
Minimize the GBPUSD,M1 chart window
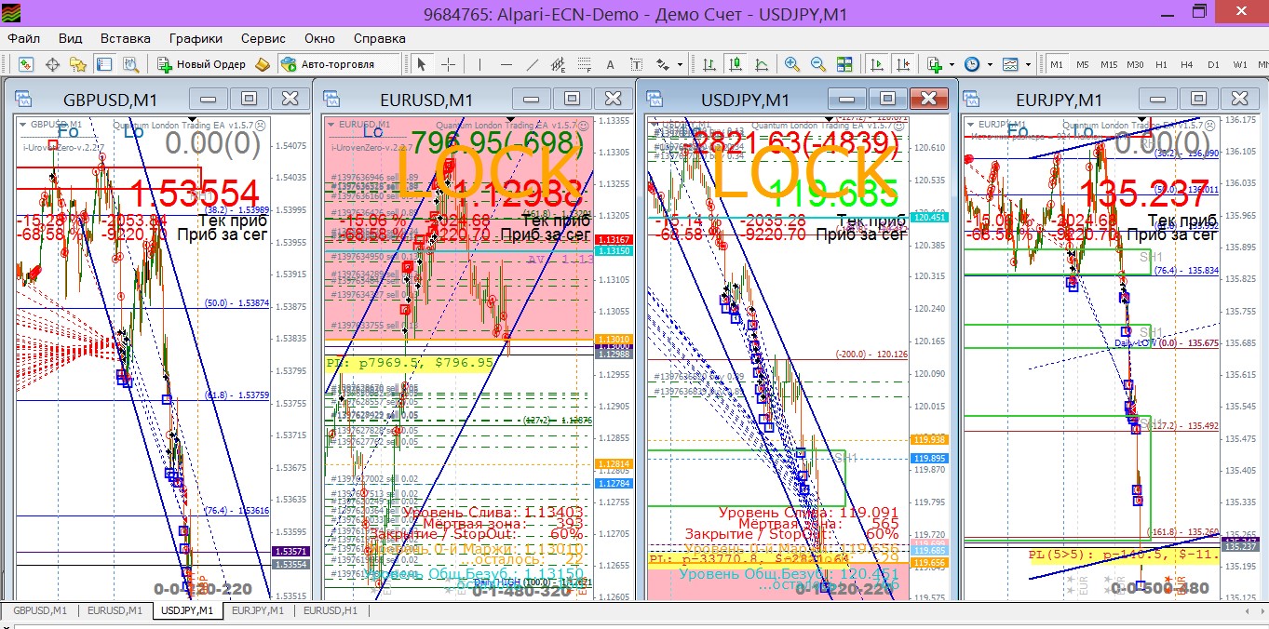click(x=209, y=99)
